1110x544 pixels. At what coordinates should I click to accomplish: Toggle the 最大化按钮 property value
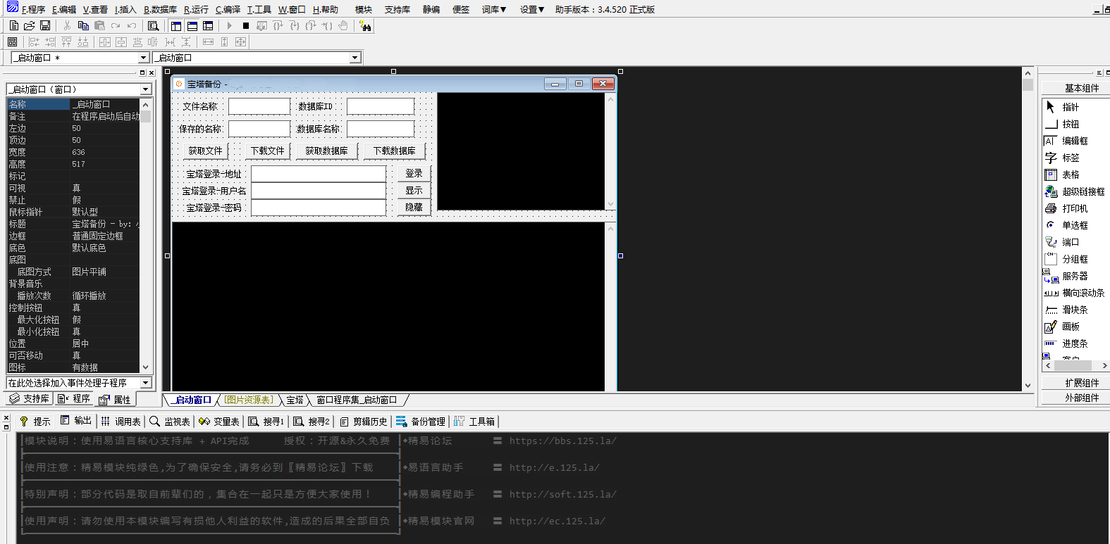pyautogui.click(x=104, y=320)
